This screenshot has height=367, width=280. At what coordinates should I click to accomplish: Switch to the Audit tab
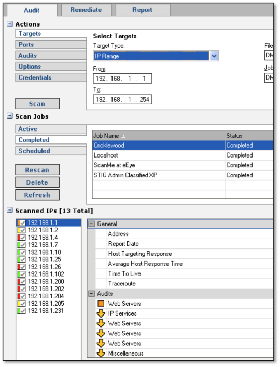coord(32,10)
